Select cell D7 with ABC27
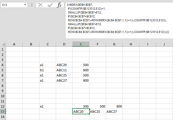This screenshot has width=173, height=120. (64, 80)
